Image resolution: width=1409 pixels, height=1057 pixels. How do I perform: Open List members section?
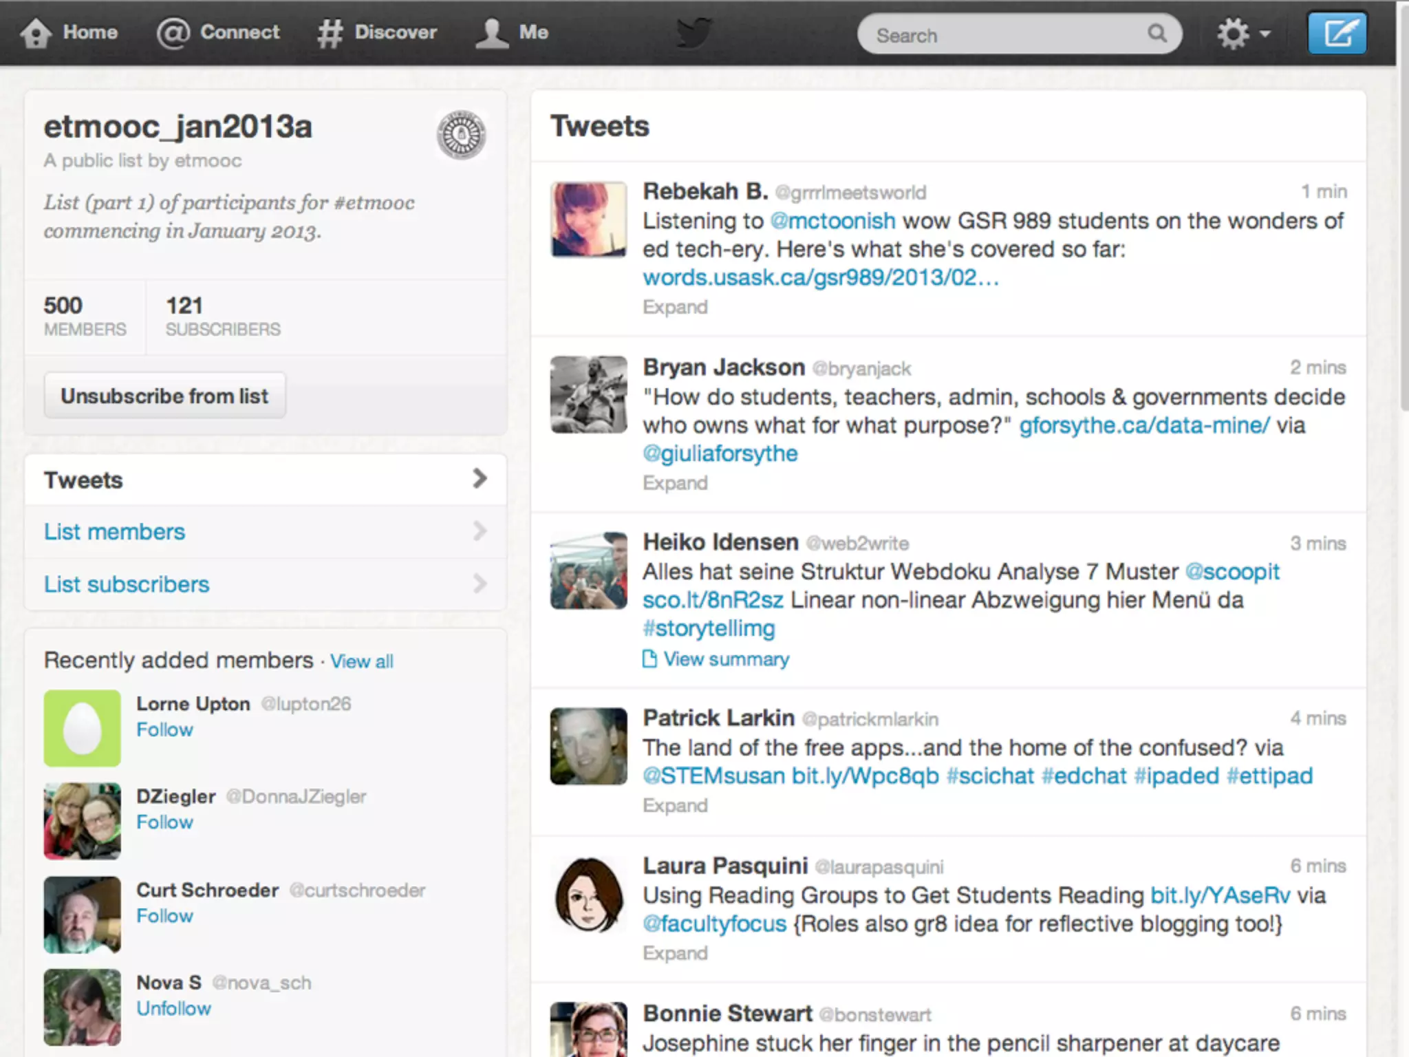point(114,531)
